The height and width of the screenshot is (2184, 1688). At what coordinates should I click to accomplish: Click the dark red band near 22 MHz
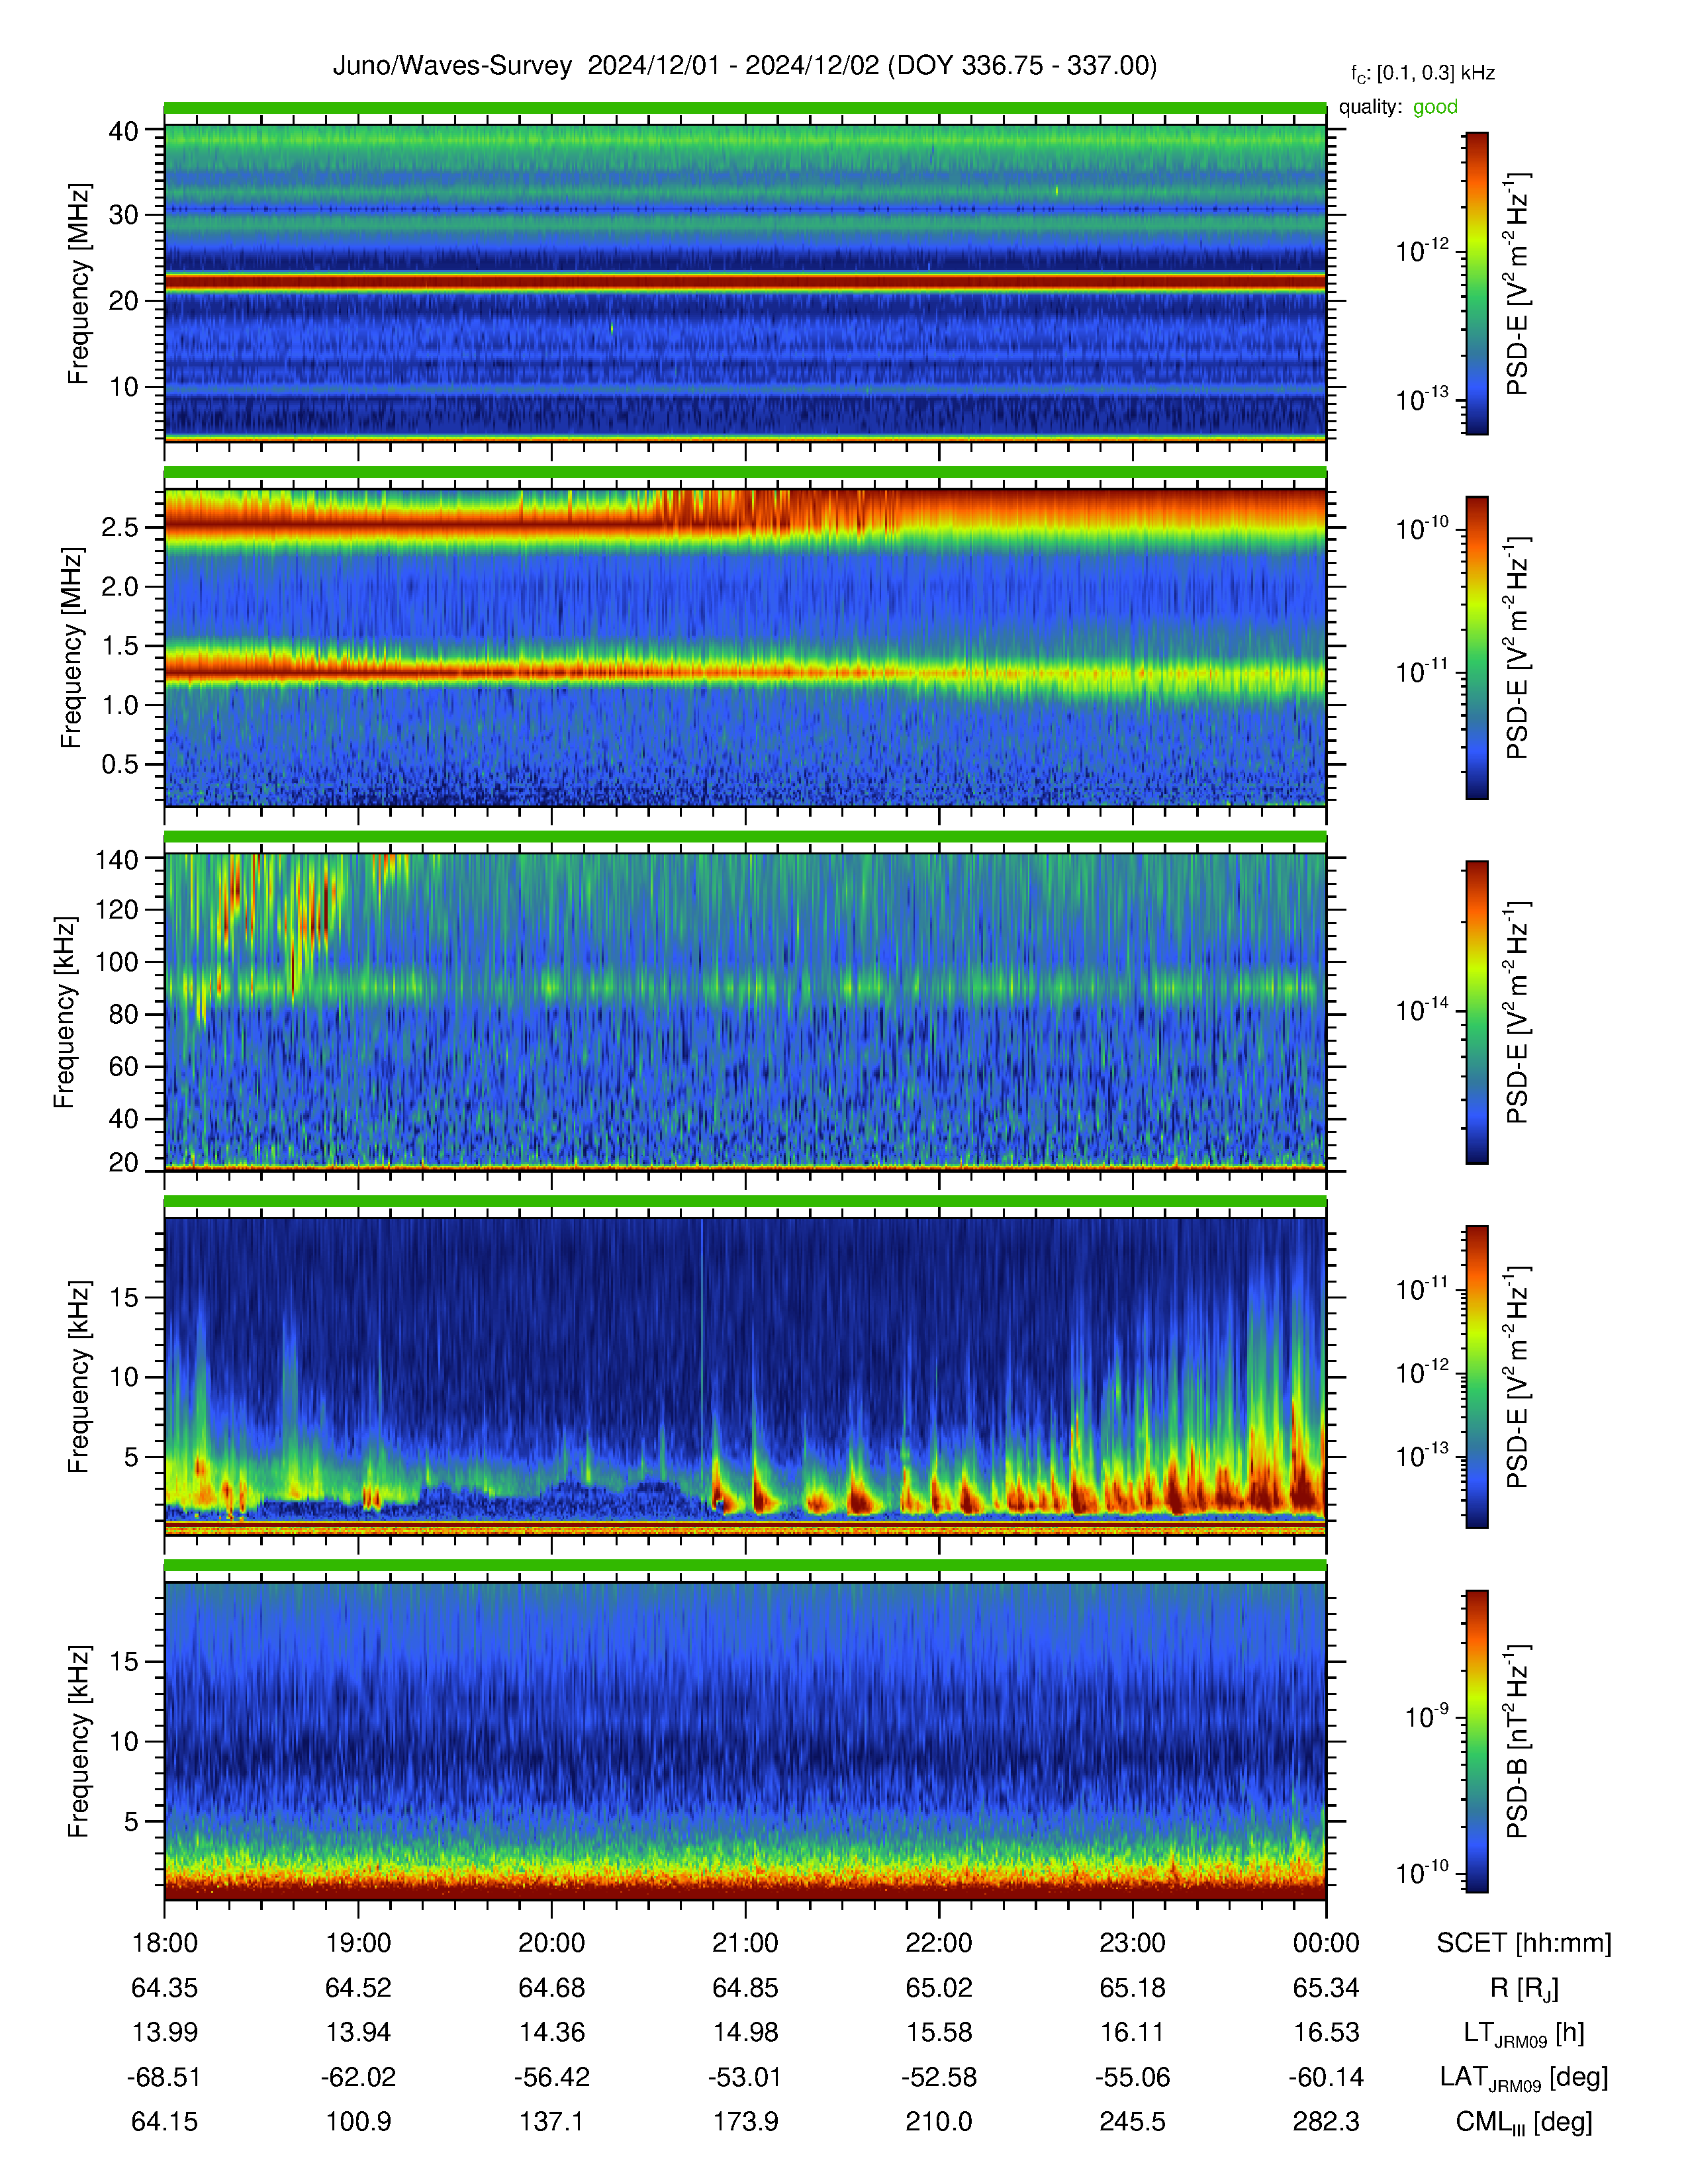coord(745,283)
